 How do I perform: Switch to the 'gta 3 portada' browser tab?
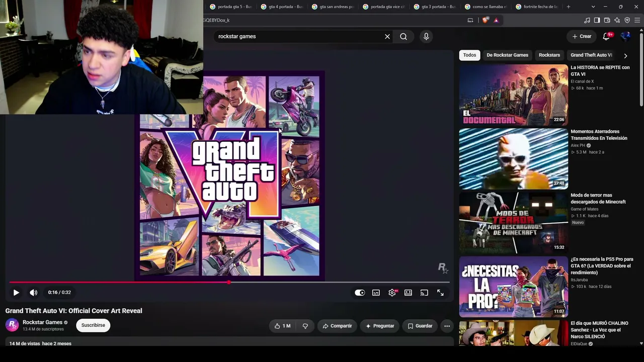tap(434, 7)
